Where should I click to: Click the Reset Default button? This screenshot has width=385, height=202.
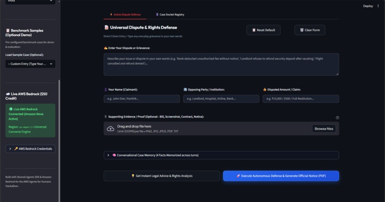pyautogui.click(x=264, y=30)
